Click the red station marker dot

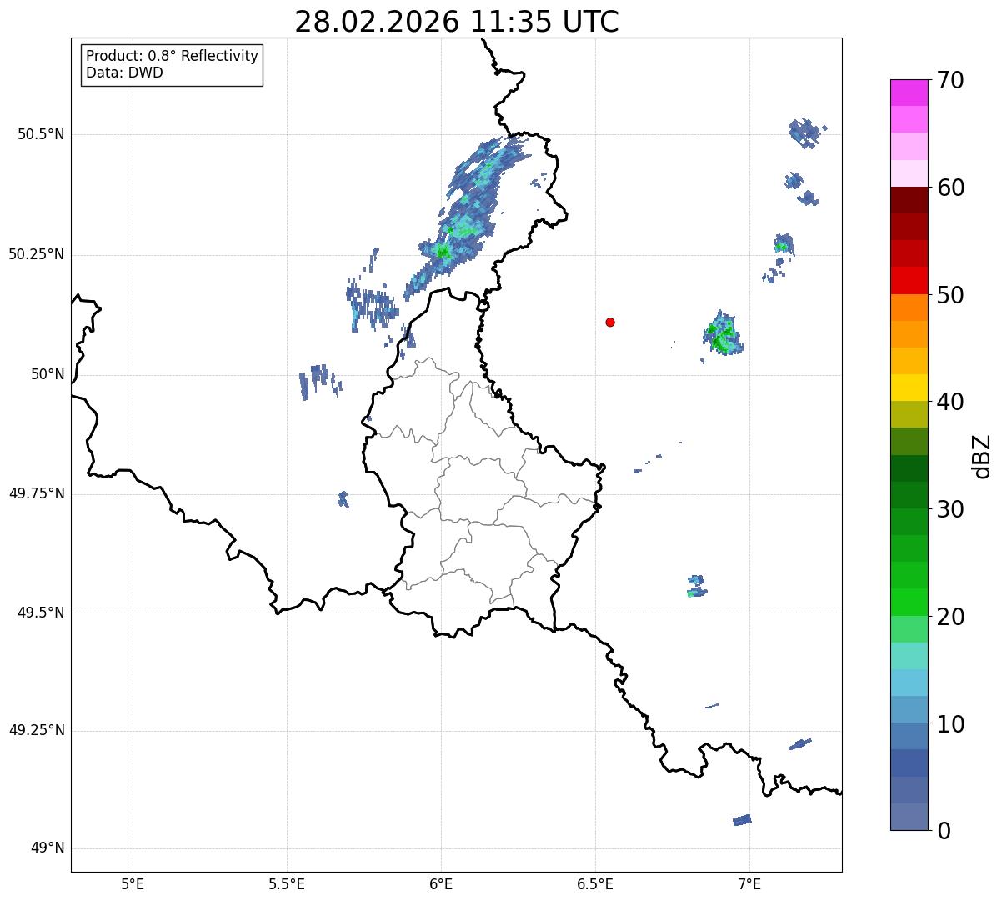(x=610, y=322)
